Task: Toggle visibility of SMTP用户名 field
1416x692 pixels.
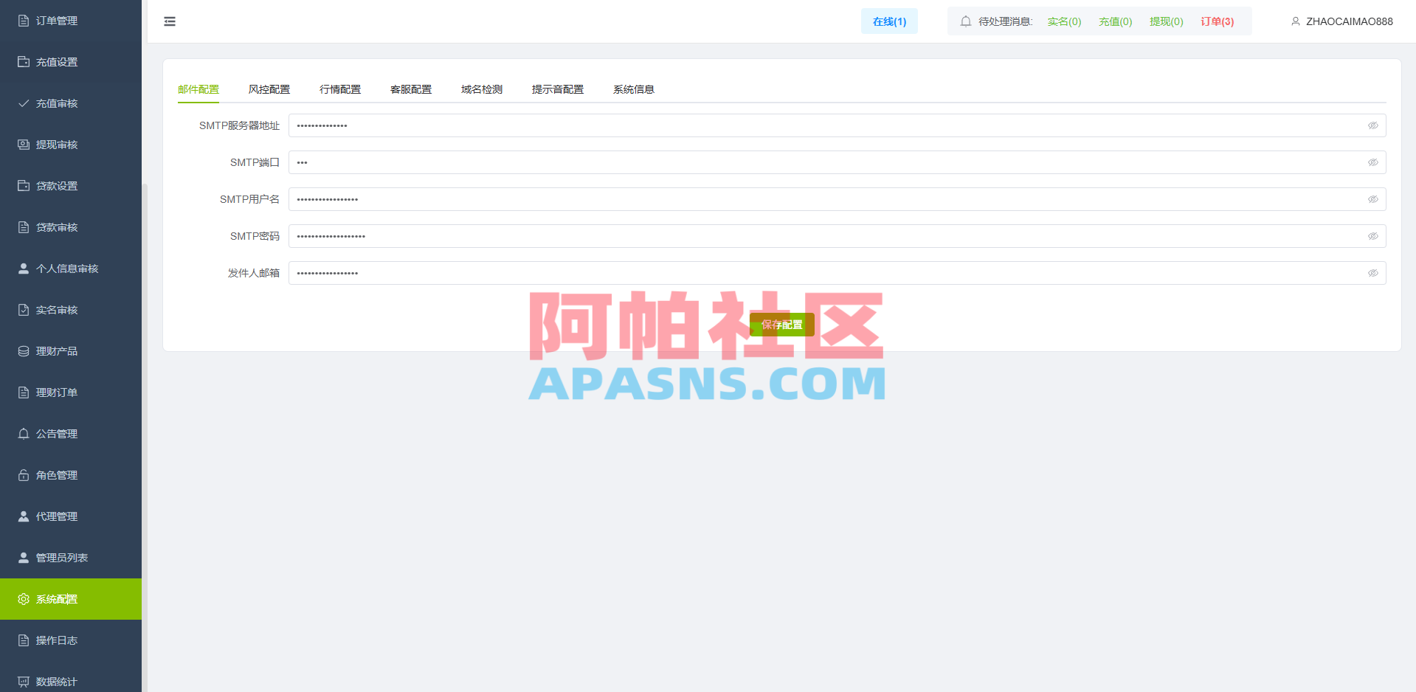Action: (1373, 199)
